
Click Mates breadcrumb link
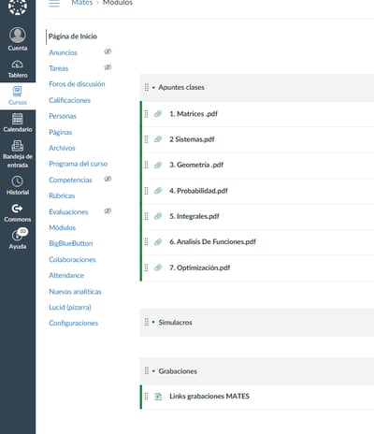(x=82, y=3)
